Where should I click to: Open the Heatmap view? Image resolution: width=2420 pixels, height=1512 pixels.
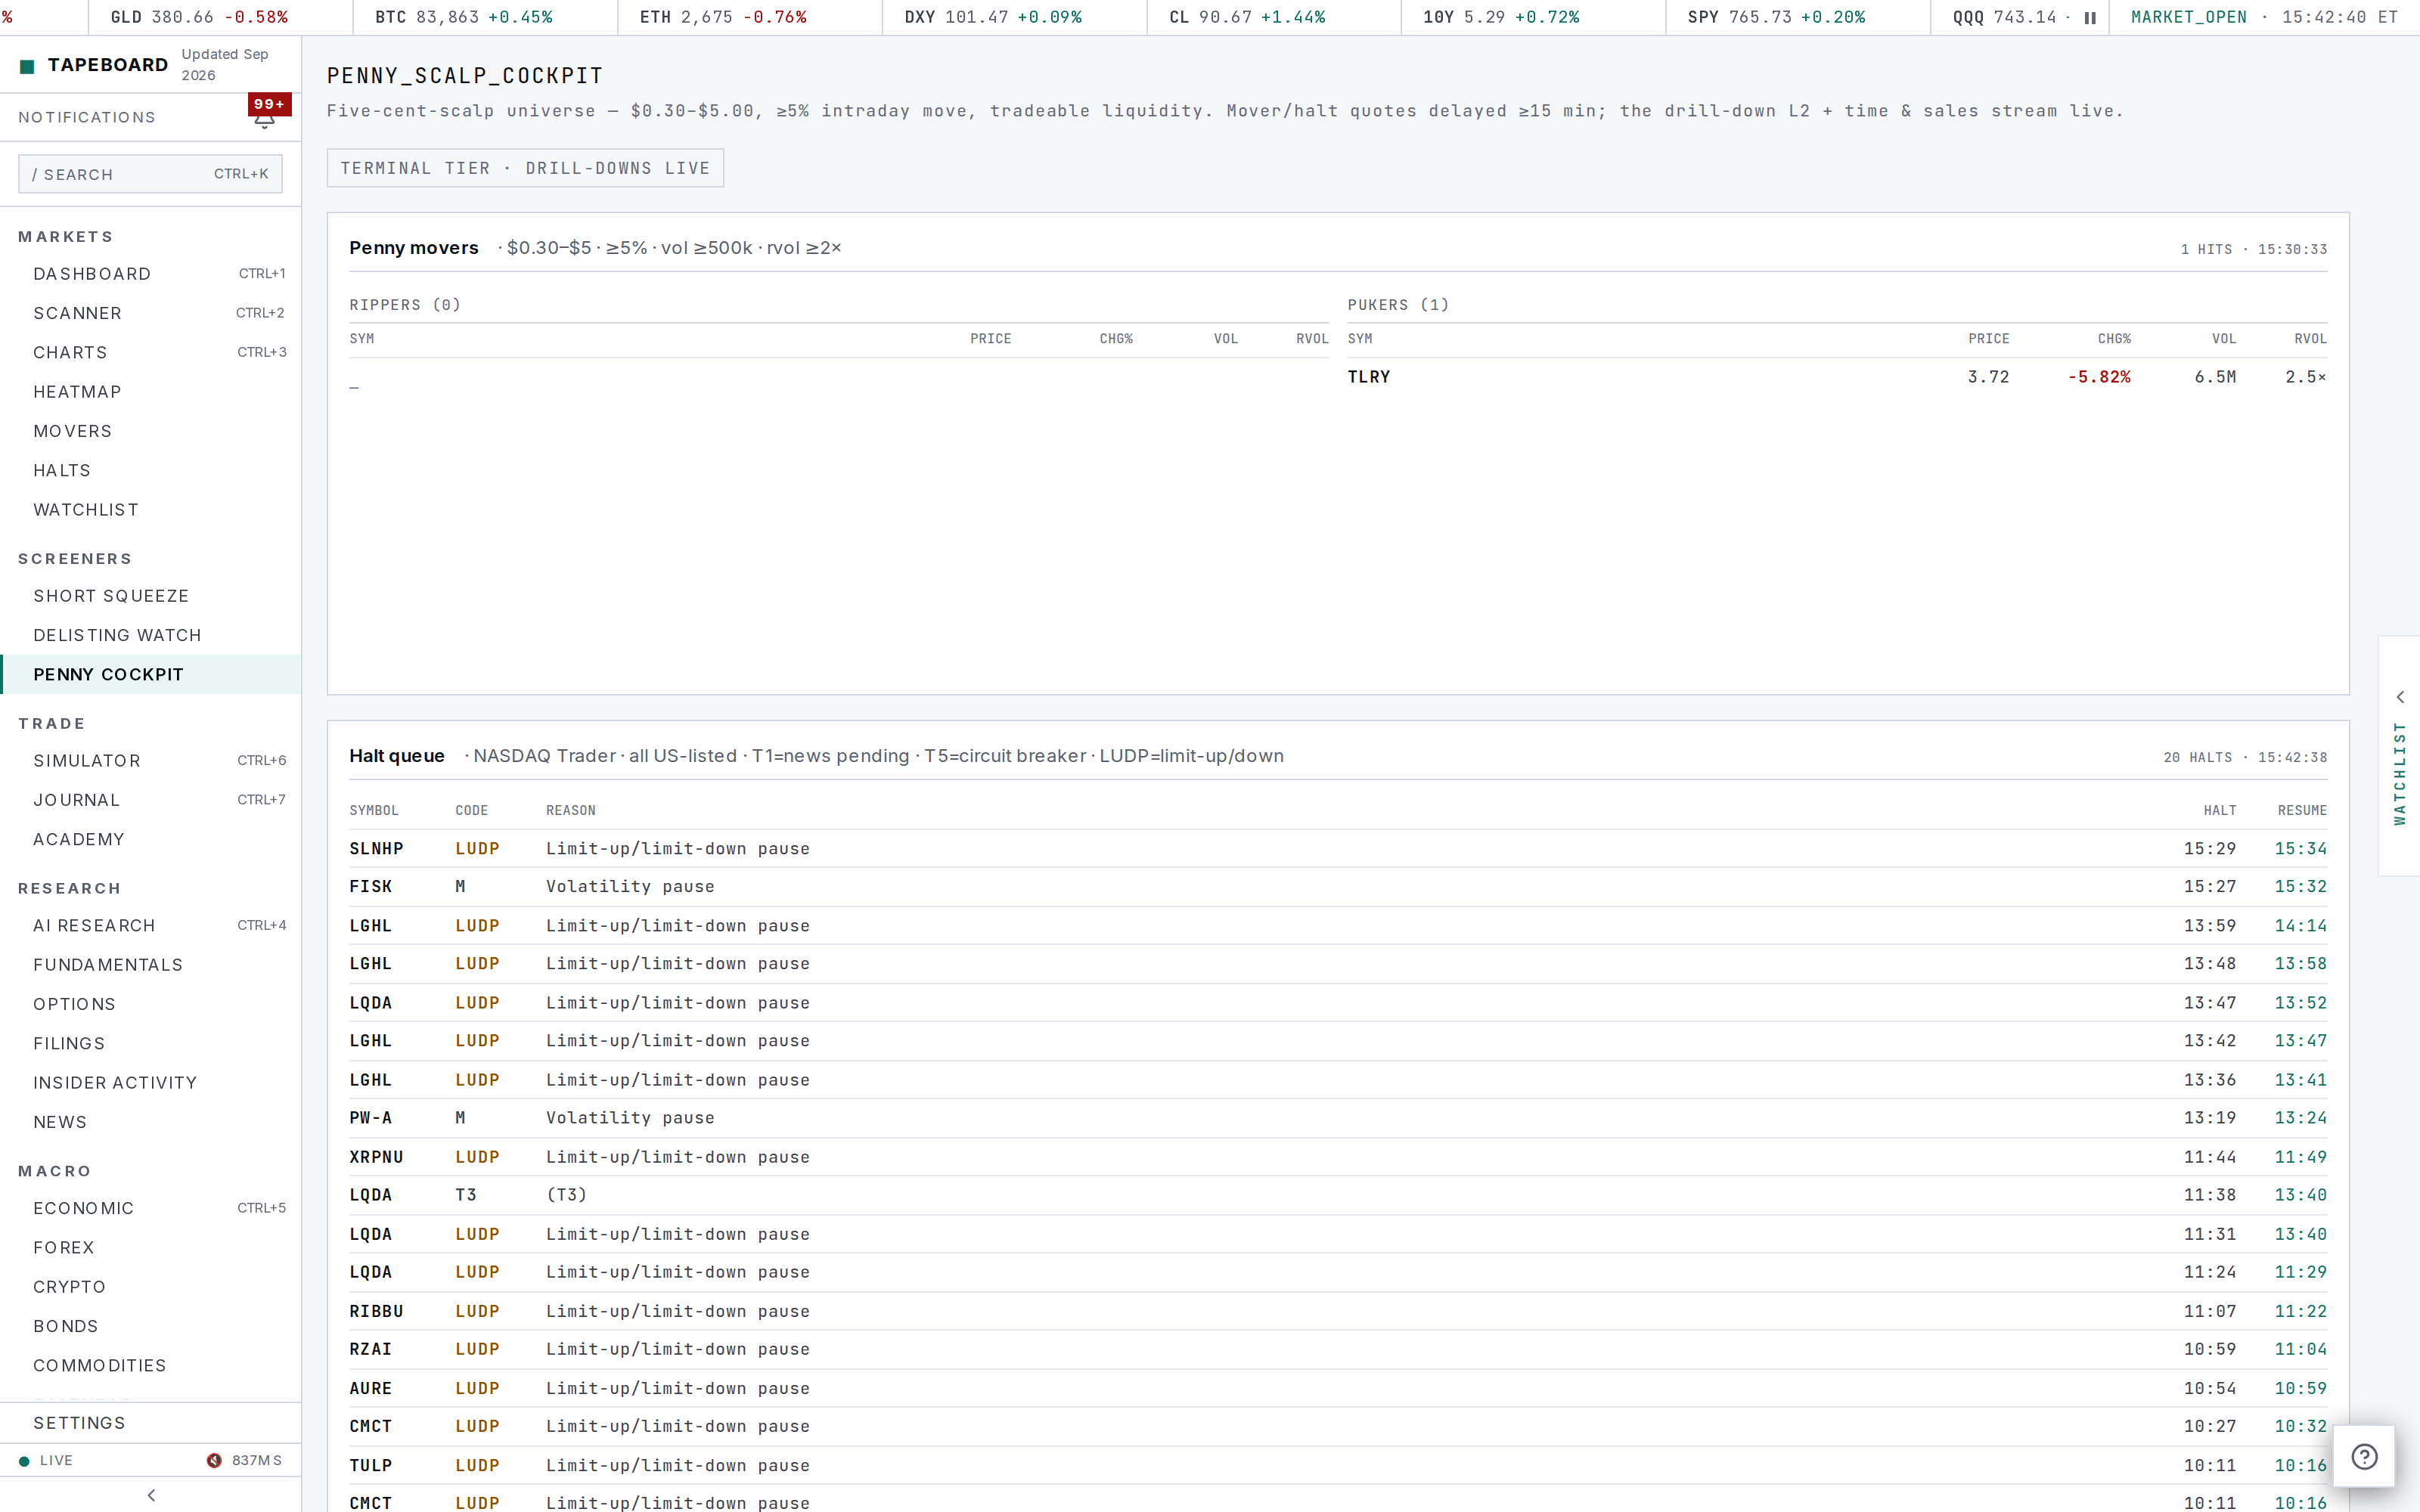(151, 392)
